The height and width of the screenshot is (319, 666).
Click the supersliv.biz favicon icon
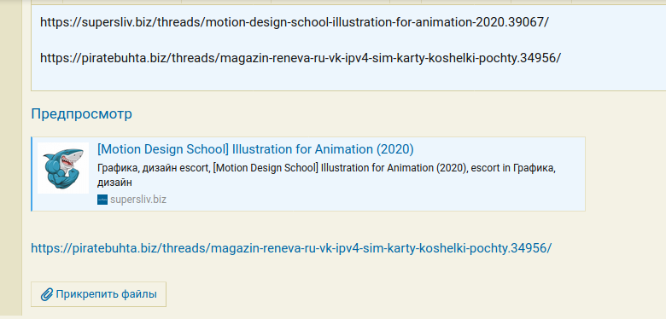102,200
